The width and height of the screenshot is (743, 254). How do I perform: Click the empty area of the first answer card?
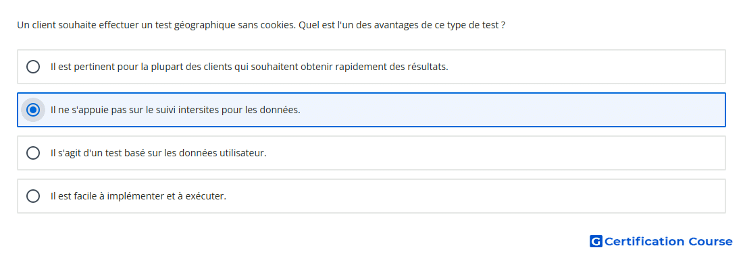[588, 67]
